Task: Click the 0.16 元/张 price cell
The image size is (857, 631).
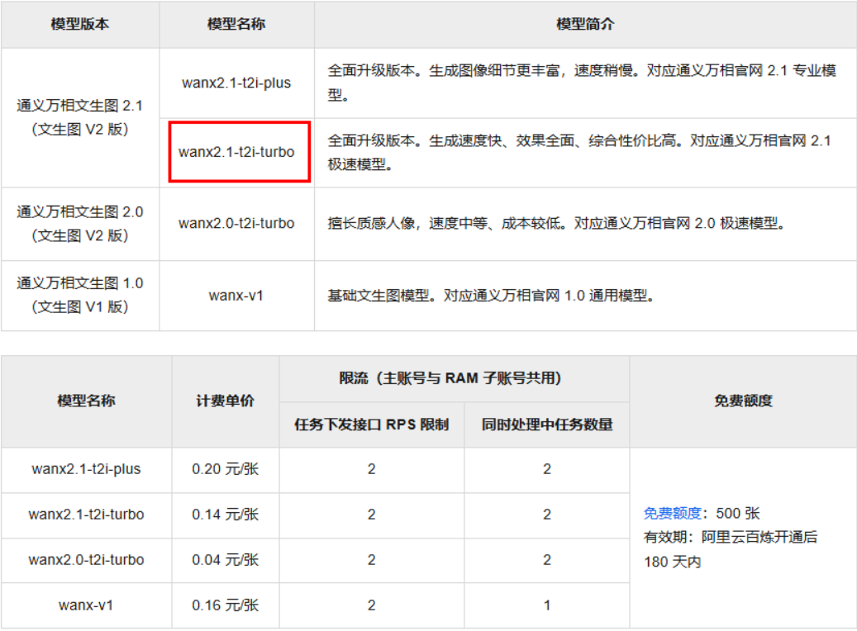Action: point(225,605)
